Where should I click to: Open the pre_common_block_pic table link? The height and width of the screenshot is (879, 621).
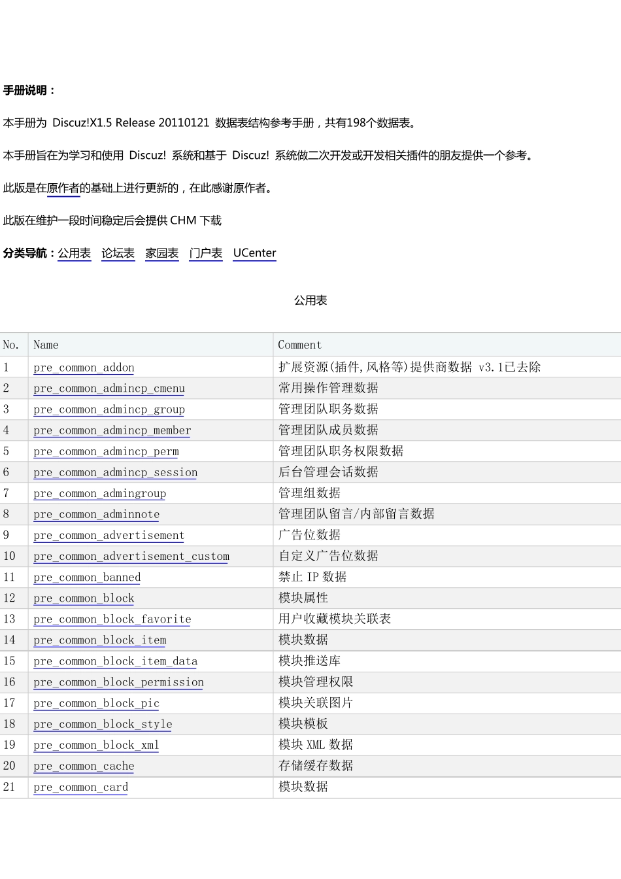coord(97,703)
